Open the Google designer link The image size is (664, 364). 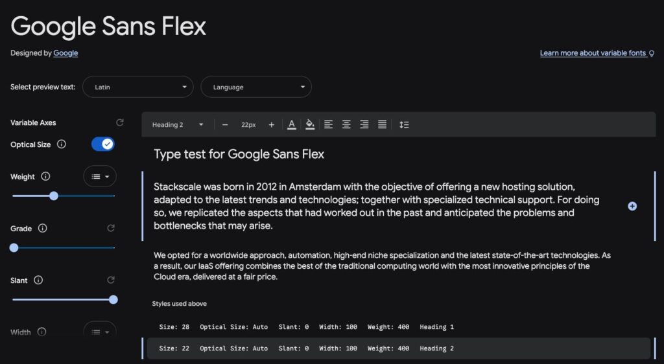[65, 53]
